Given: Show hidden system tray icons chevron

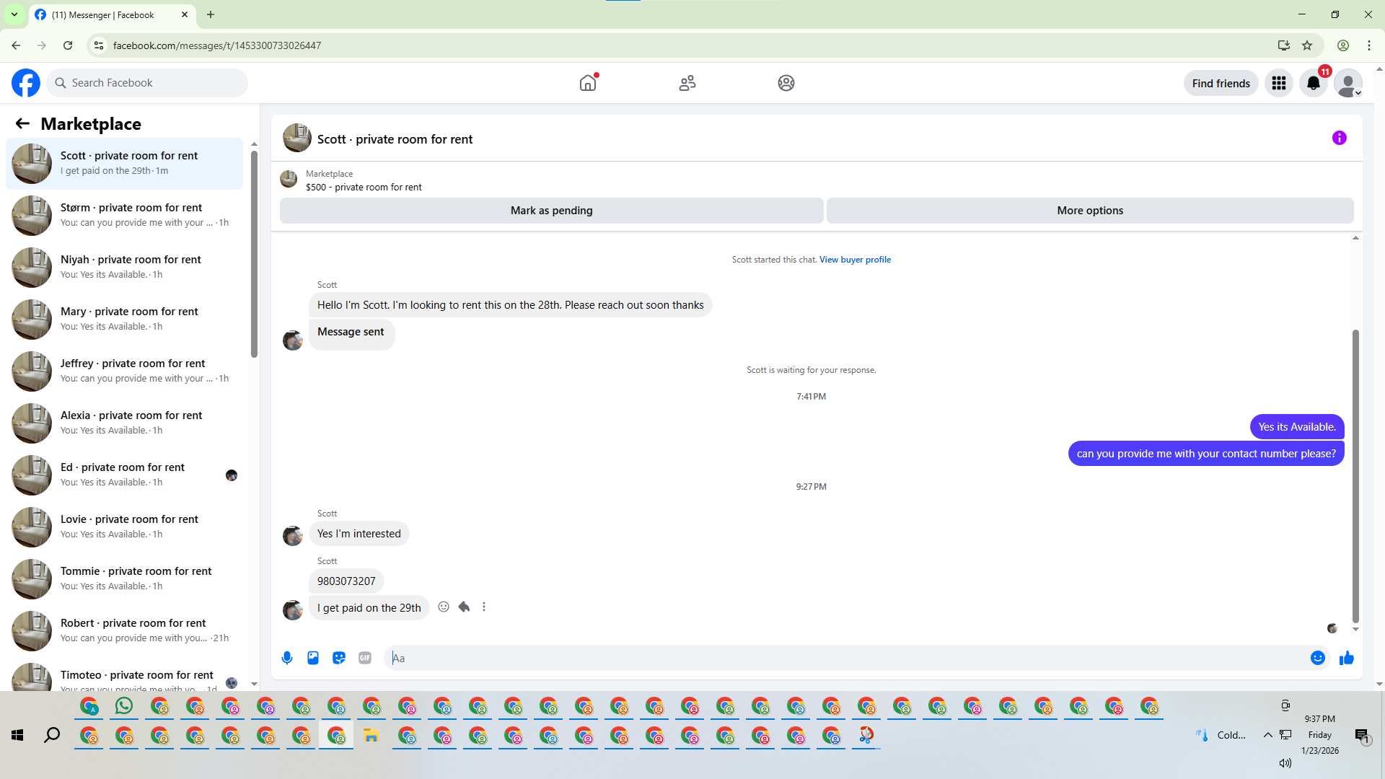Looking at the screenshot, I should pos(1267,735).
